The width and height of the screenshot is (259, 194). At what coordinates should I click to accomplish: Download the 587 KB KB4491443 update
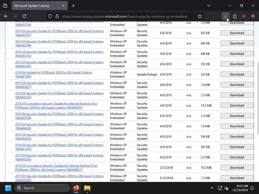(x=237, y=147)
